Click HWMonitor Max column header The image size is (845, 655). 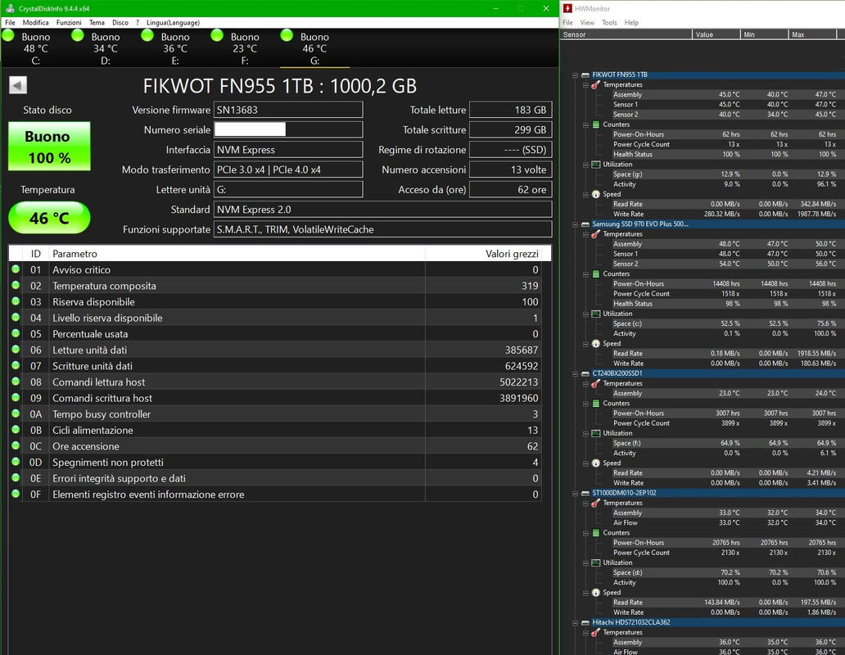pos(812,34)
